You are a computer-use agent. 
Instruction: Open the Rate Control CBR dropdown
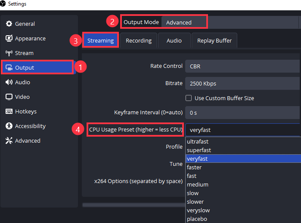pos(242,66)
